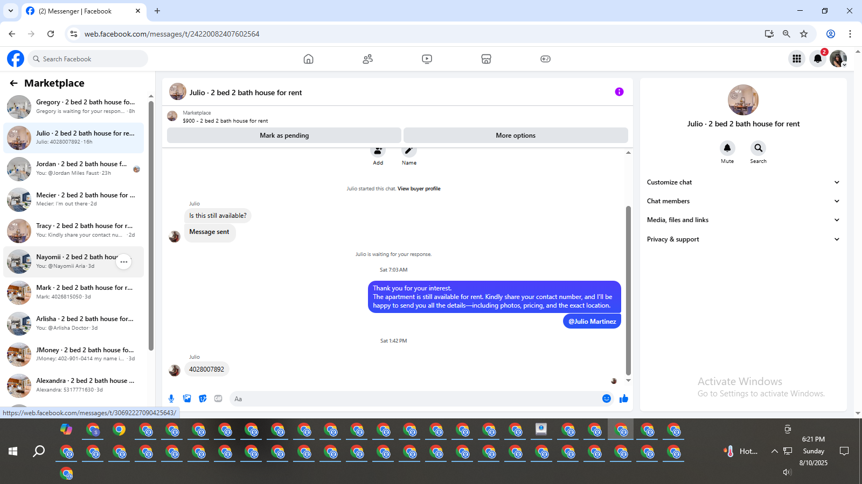The image size is (862, 484).
Task: Open Gregory conversation in list
Action: point(74,106)
